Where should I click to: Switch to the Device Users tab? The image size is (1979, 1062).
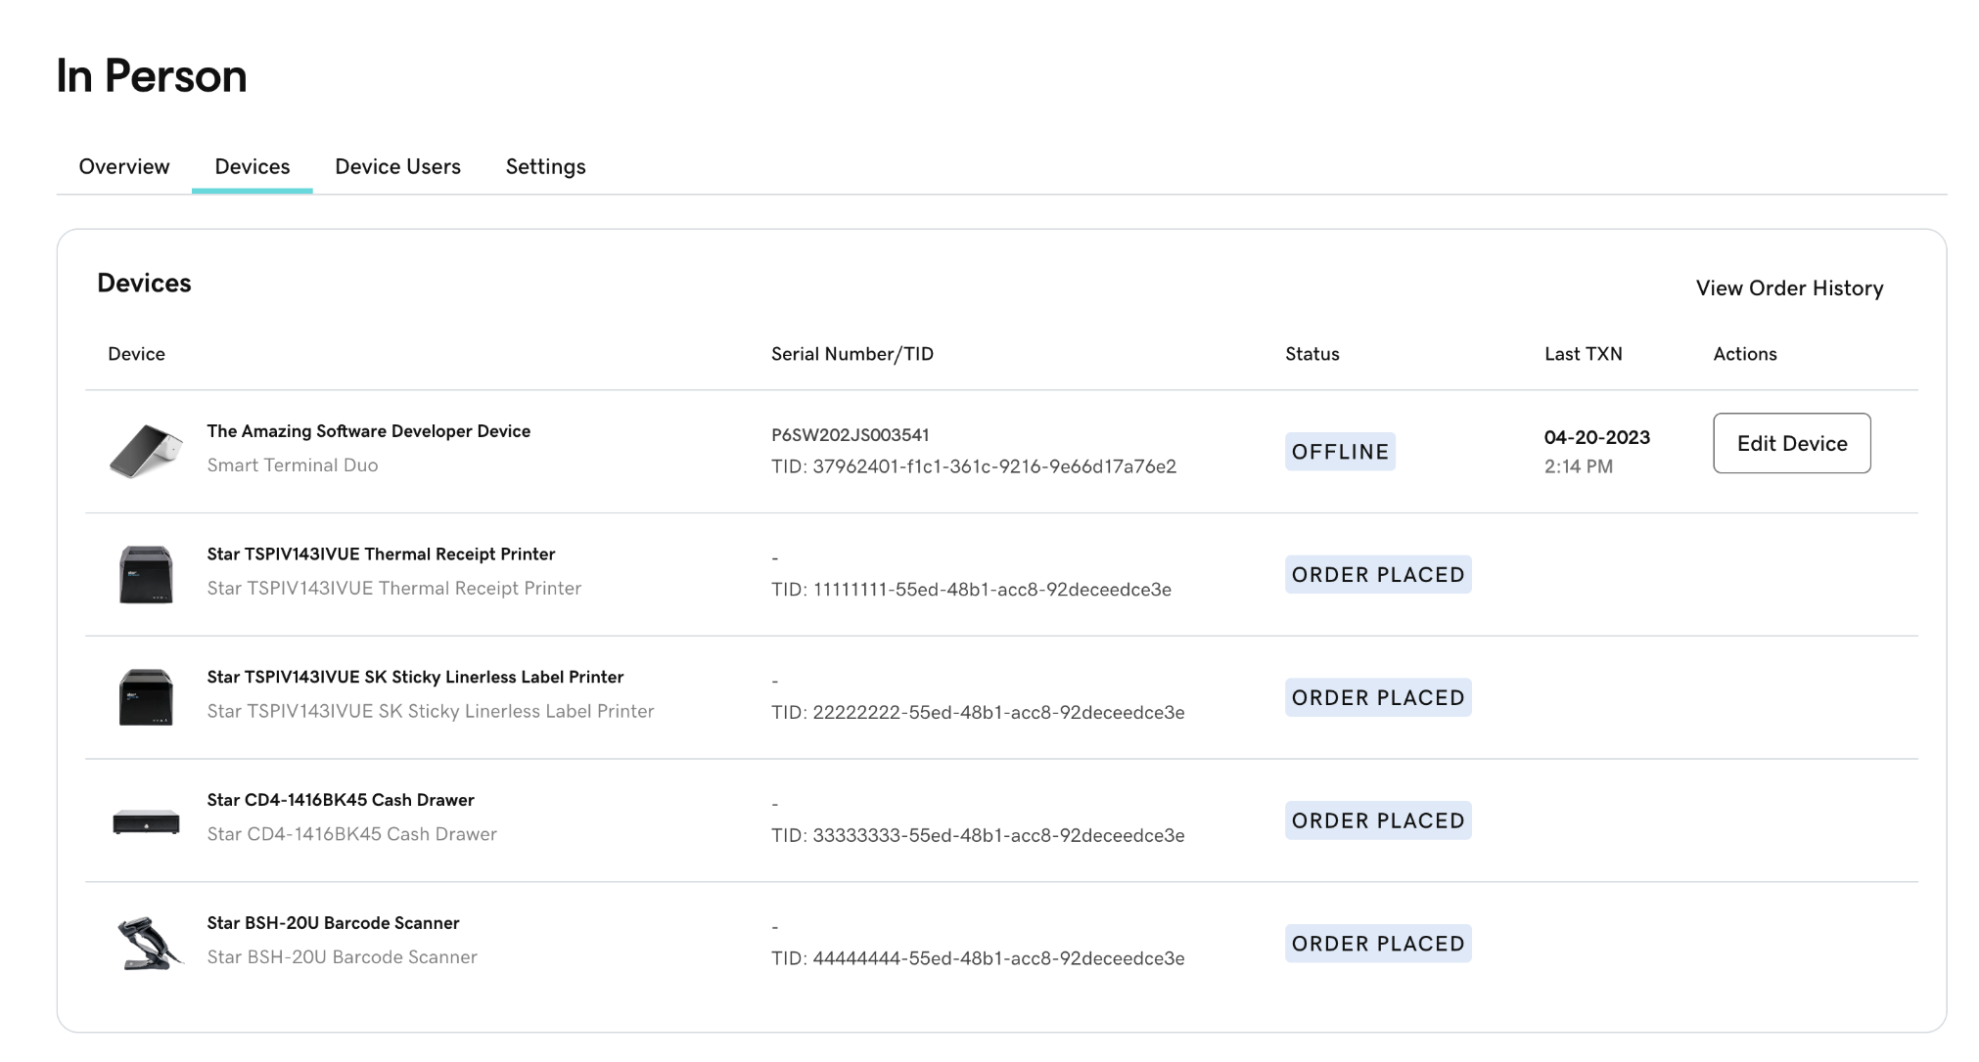coord(397,166)
